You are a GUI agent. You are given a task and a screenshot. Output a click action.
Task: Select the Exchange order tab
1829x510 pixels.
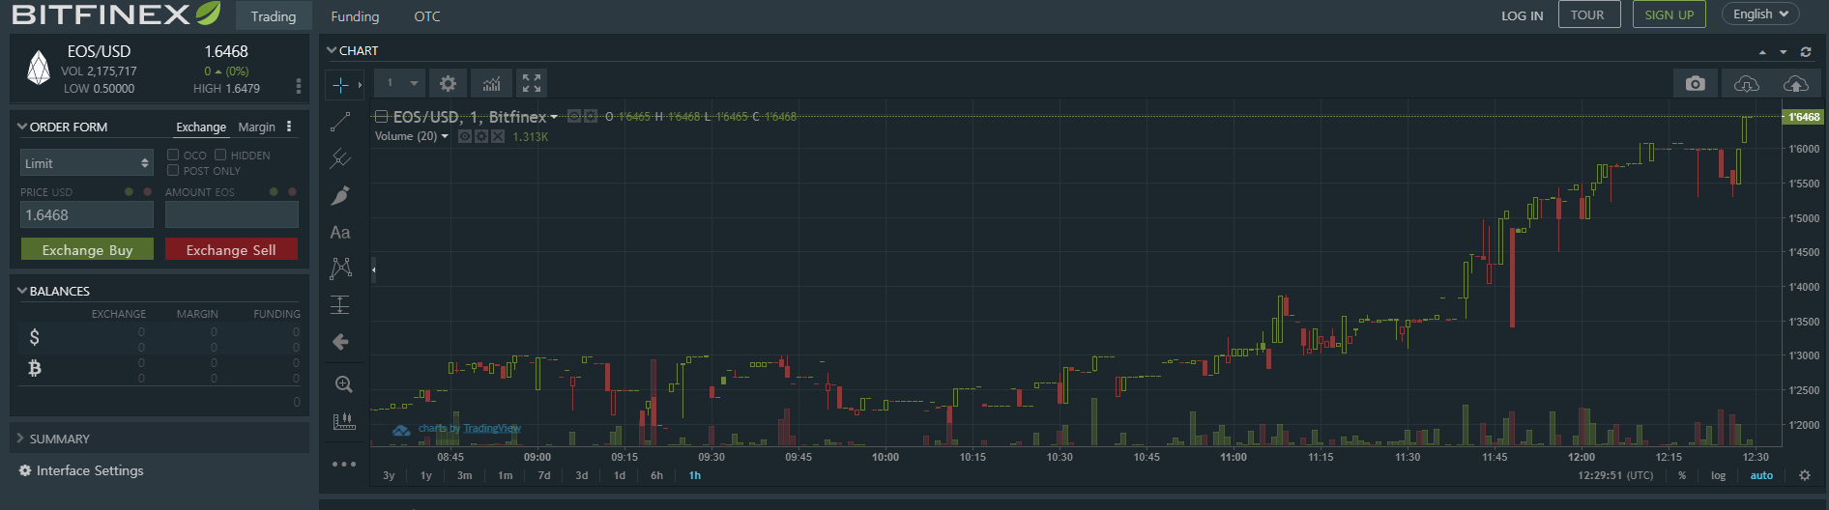[x=201, y=127]
